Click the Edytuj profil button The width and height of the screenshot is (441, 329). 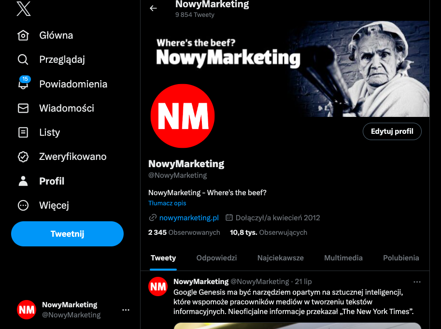392,131
